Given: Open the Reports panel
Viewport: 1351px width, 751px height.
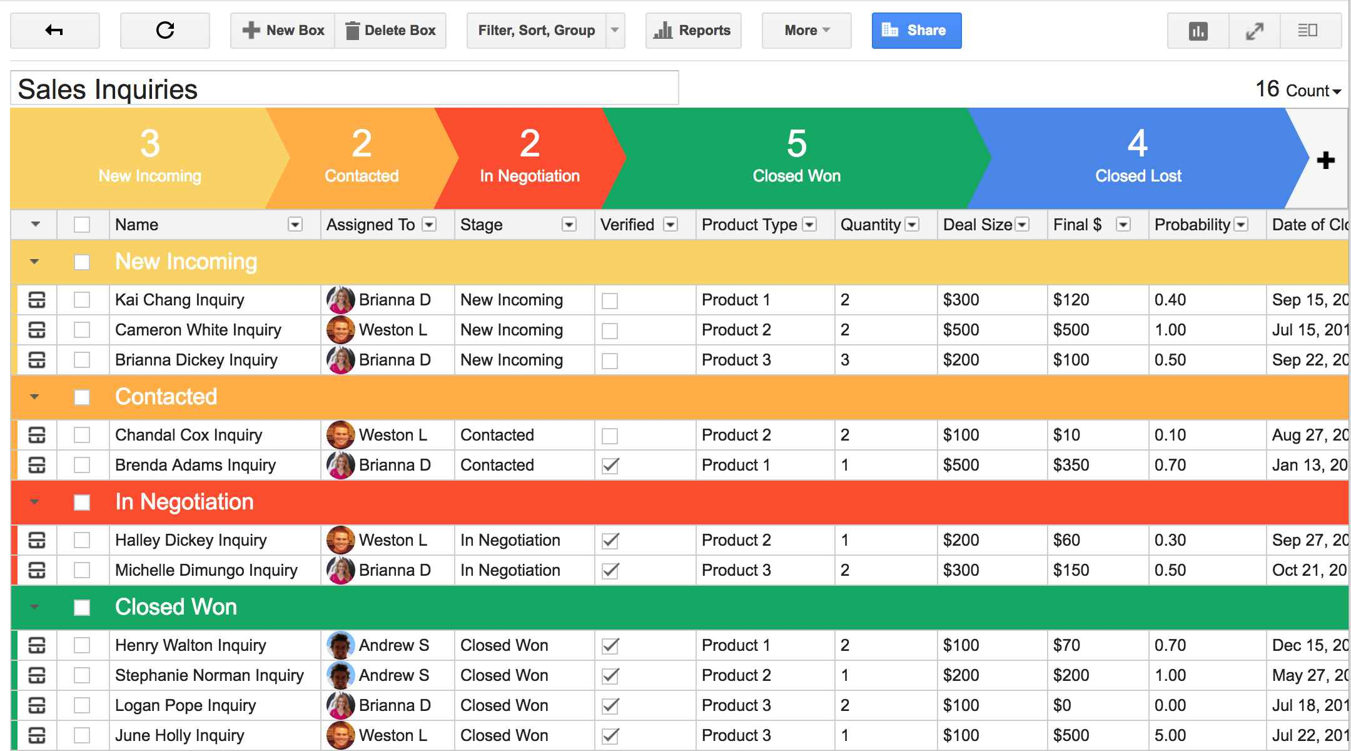Looking at the screenshot, I should tap(693, 29).
